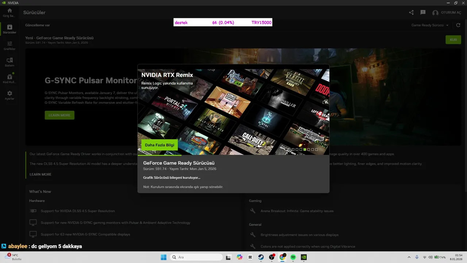This screenshot has height=263, width=467.
Task: Click OTURUM AÇ to sign in
Action: click(451, 13)
